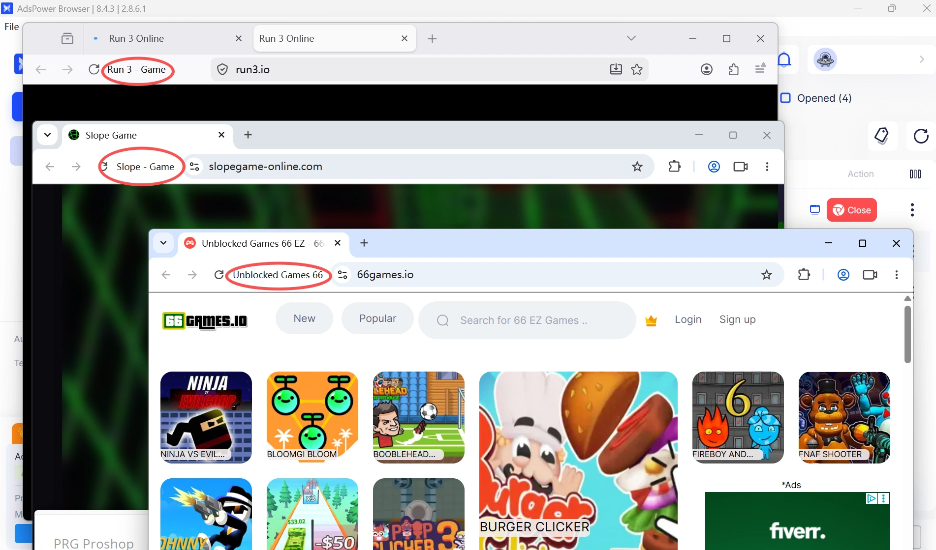Open account icon in Run 3 window
The image size is (936, 550).
coord(707,69)
